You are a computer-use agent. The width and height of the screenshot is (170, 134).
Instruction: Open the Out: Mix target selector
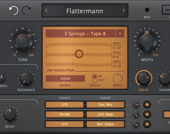pos(105,104)
